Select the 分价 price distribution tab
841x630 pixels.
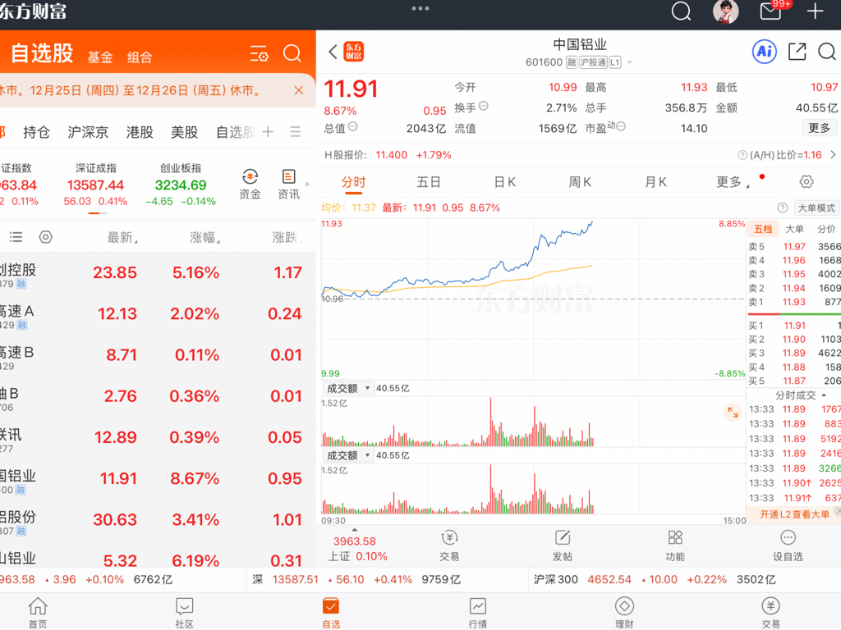[x=826, y=230]
